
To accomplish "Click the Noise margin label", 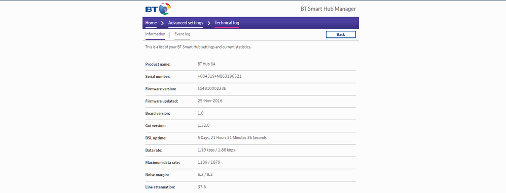I will click(157, 175).
